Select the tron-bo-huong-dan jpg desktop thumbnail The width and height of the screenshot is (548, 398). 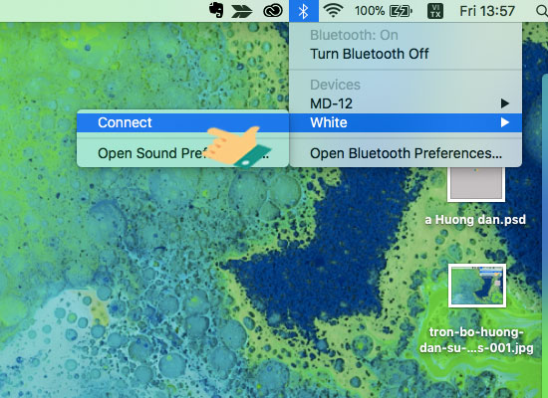tap(477, 286)
